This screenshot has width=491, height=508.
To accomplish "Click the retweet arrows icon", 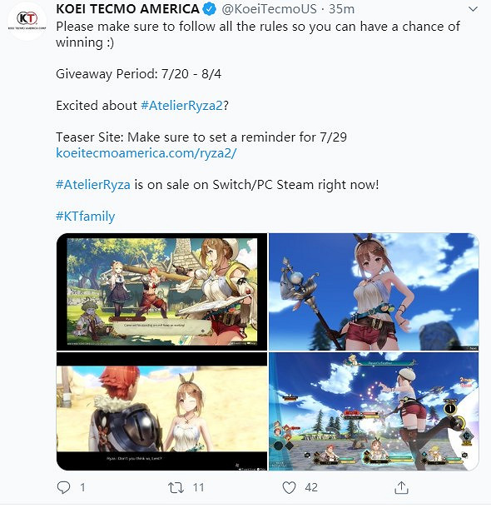I will (x=176, y=487).
